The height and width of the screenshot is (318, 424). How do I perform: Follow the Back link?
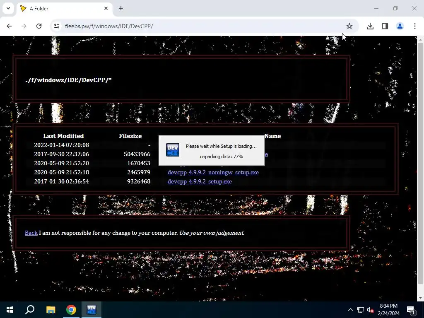[x=31, y=233]
